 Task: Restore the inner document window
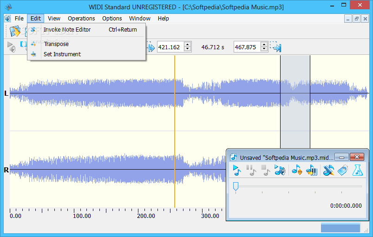click(357, 19)
